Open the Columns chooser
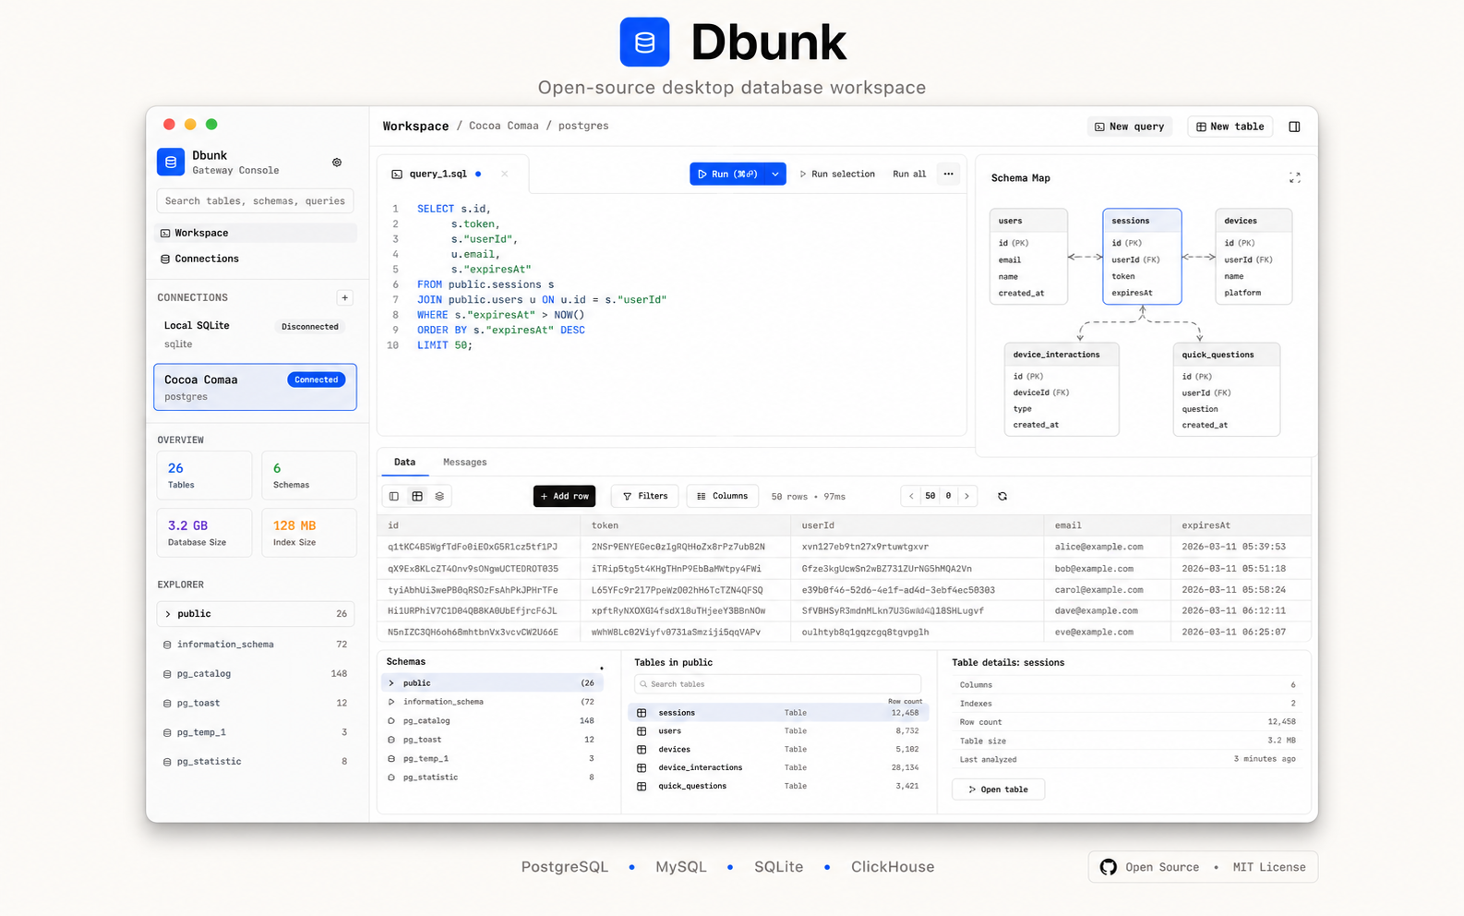The height and width of the screenshot is (916, 1464). (x=722, y=496)
